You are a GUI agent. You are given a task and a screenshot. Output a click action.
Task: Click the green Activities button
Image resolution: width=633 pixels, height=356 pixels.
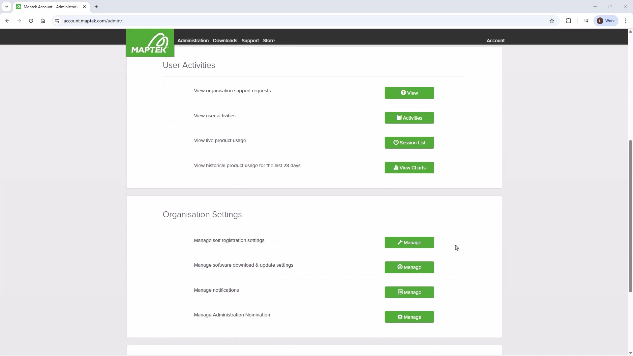click(409, 118)
